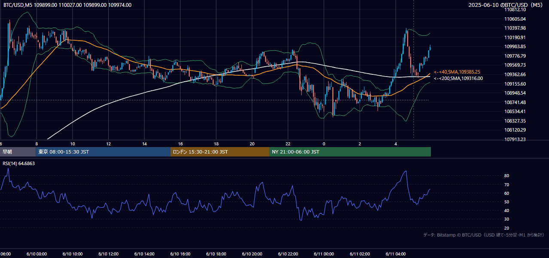This screenshot has height=258, width=549.
Task: Select price axis label 110397.98
Action: pyautogui.click(x=515, y=28)
